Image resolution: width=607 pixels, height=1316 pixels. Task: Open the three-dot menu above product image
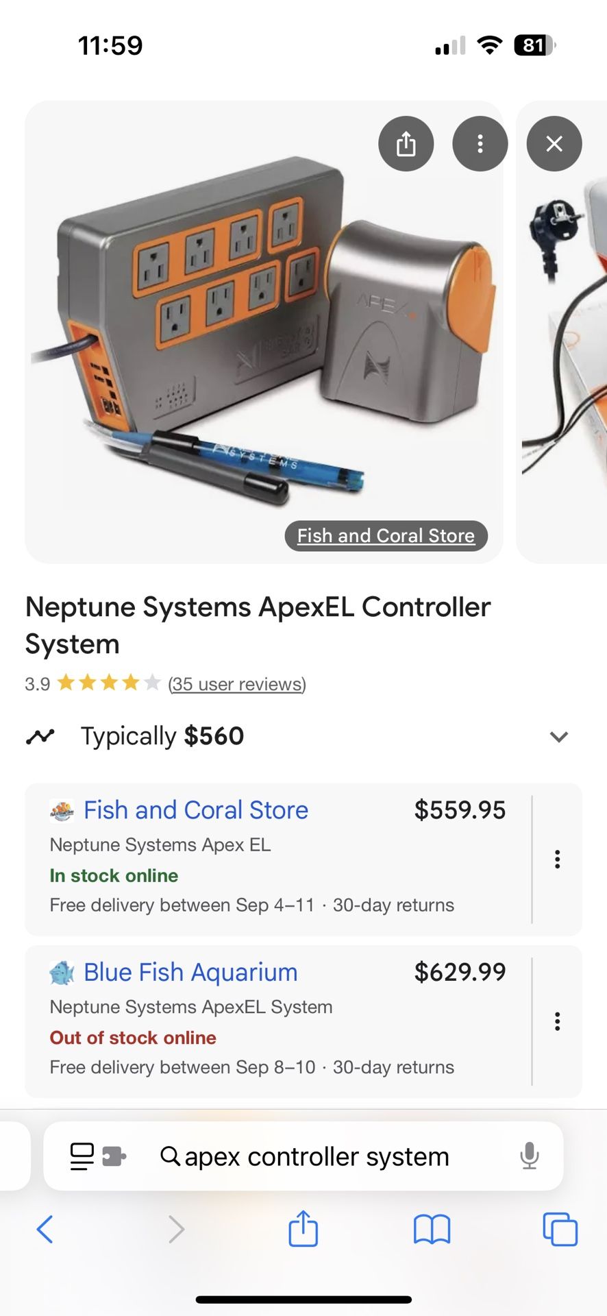tap(480, 144)
